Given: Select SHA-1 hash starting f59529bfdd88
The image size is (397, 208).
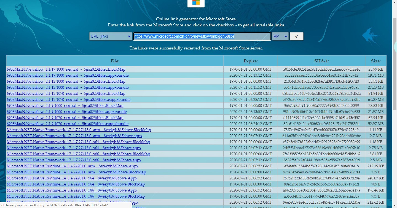Looking at the screenshot, I should pyautogui.click(x=321, y=178).
